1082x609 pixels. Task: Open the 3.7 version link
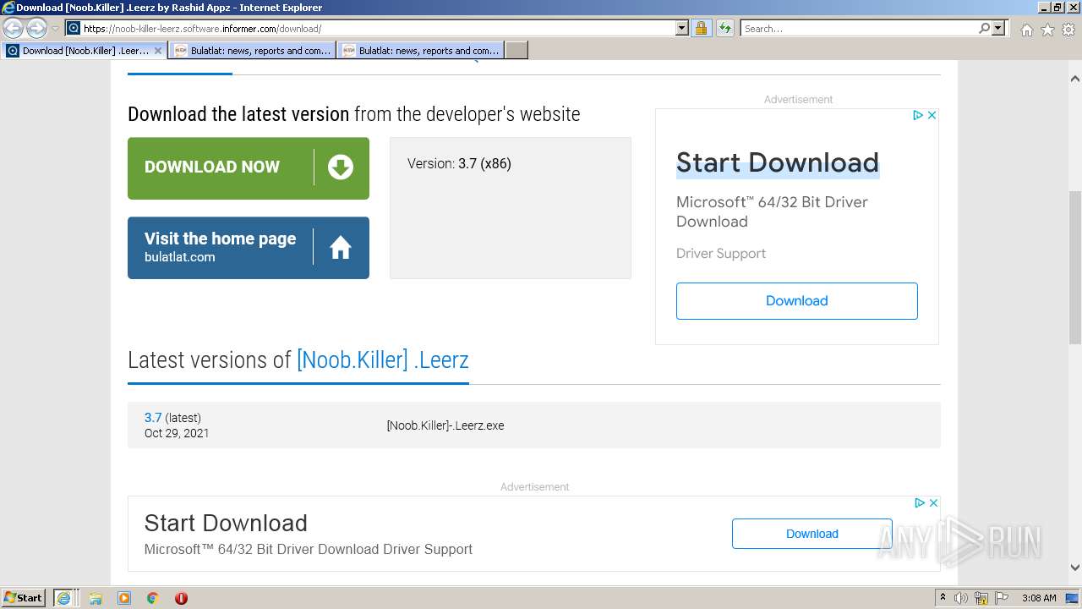tap(153, 418)
